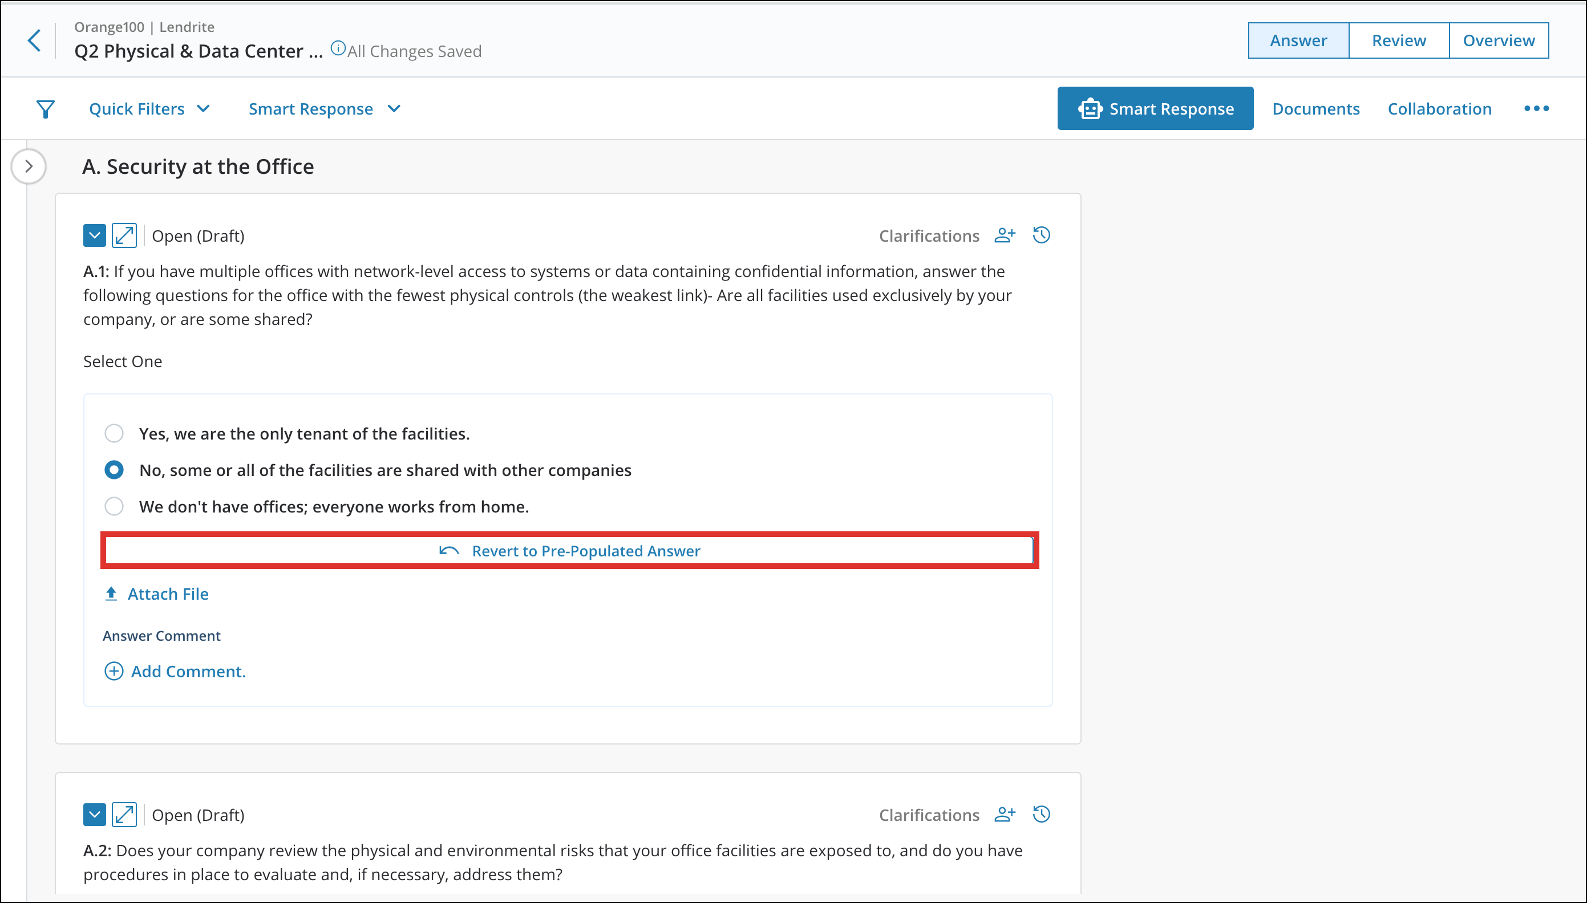Choose 'We don't have offices' radio option
Image resolution: width=1587 pixels, height=903 pixels.
coord(114,507)
